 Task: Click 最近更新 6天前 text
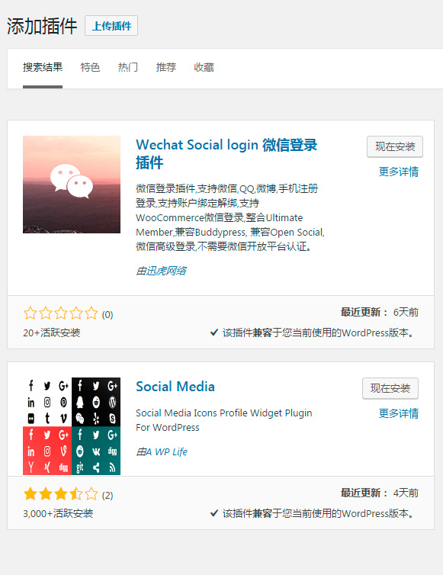380,313
